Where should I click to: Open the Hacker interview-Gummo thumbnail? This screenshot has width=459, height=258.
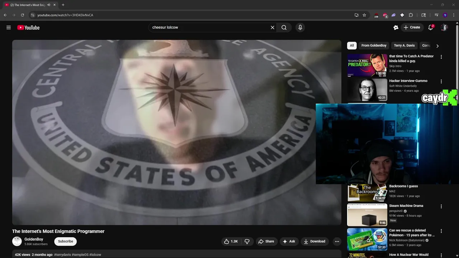point(367,90)
